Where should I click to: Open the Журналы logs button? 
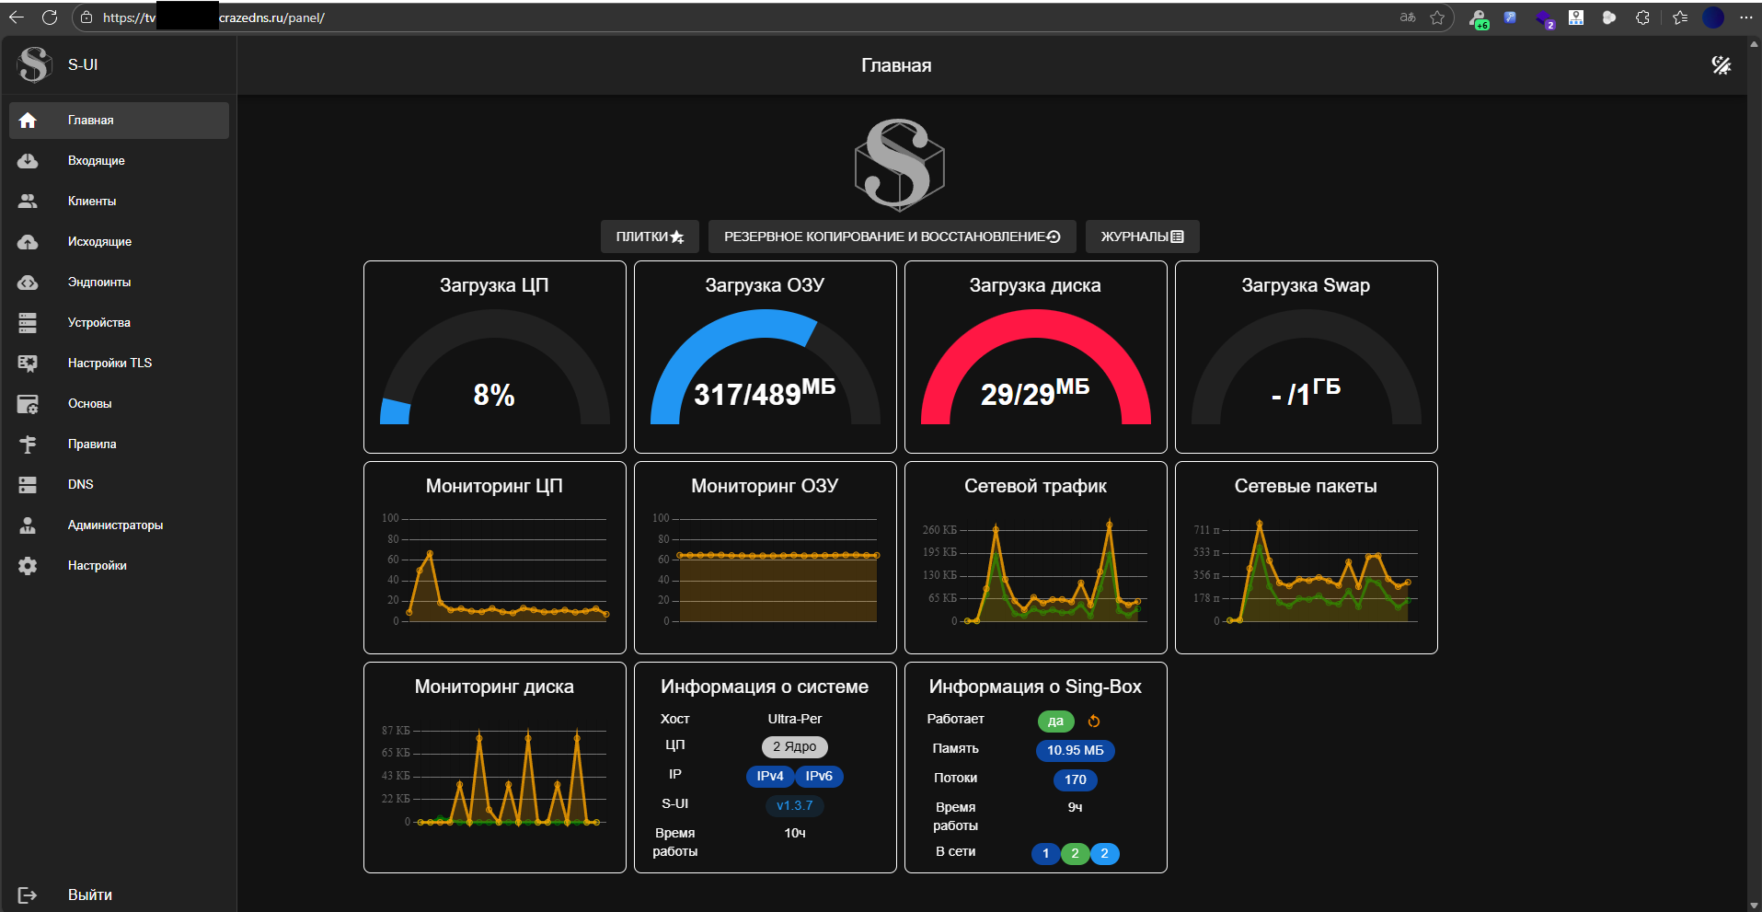1142,237
